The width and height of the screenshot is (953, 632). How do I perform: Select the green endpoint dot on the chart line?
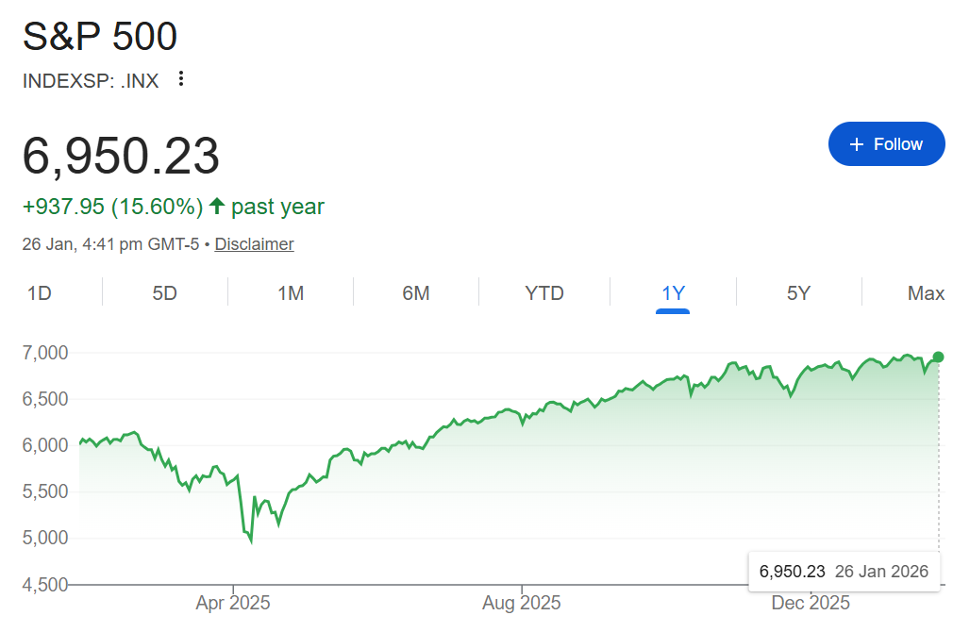click(x=937, y=357)
